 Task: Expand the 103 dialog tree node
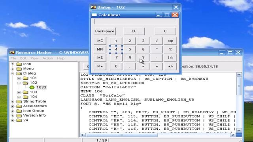19,92
